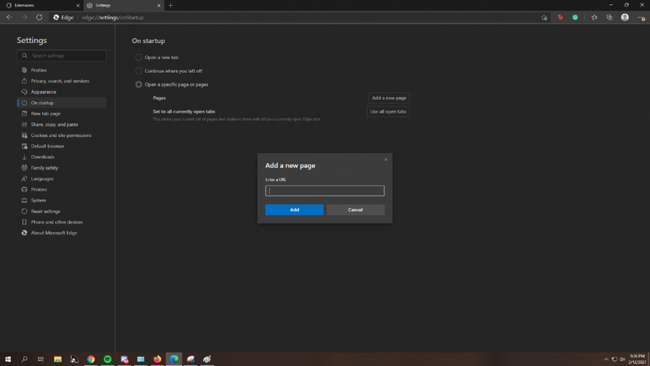Show hidden system tray icons

click(606, 360)
